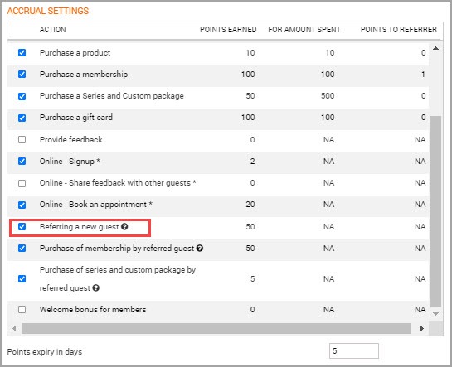Select points earned 2 for Online - Signup
The width and height of the screenshot is (452, 367).
(252, 162)
